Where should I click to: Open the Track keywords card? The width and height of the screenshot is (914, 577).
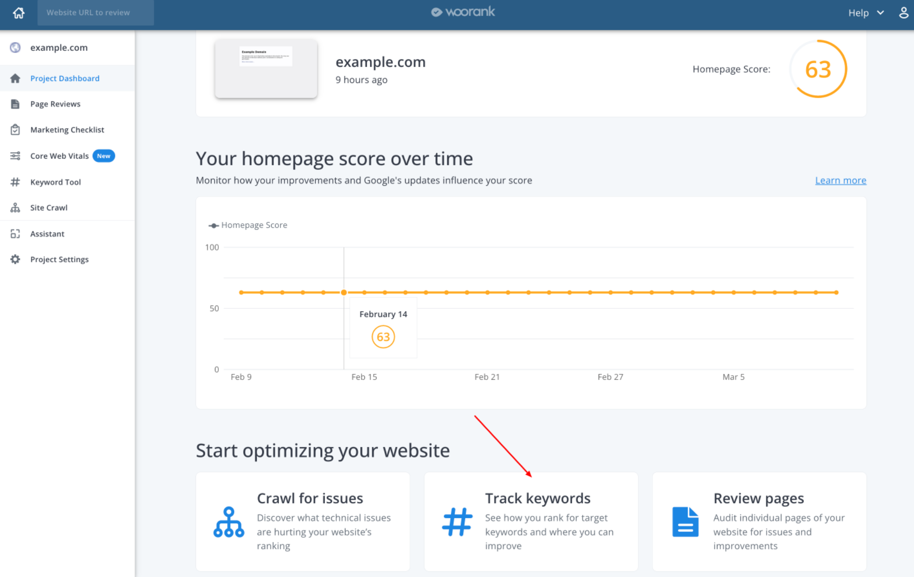pyautogui.click(x=531, y=522)
